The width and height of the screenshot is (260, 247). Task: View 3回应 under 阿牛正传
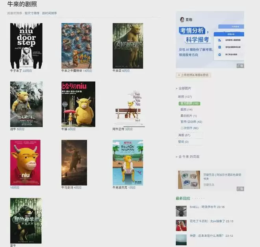[x=129, y=129]
